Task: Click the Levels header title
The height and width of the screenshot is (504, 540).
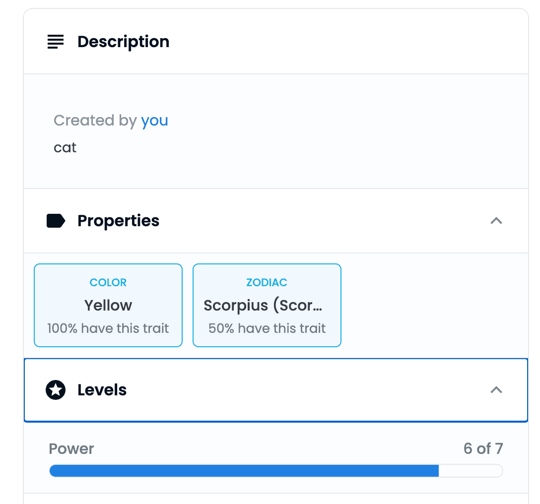Action: pyautogui.click(x=102, y=390)
